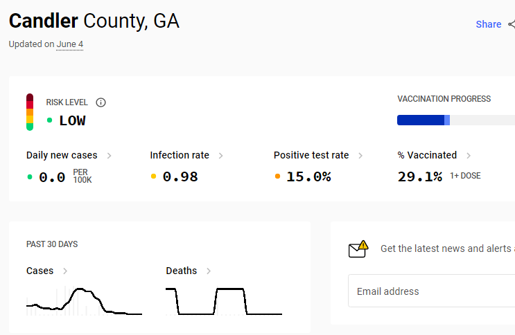The height and width of the screenshot is (335, 515).
Task: Open the Cases sparkline chart
Action: pyautogui.click(x=84, y=301)
